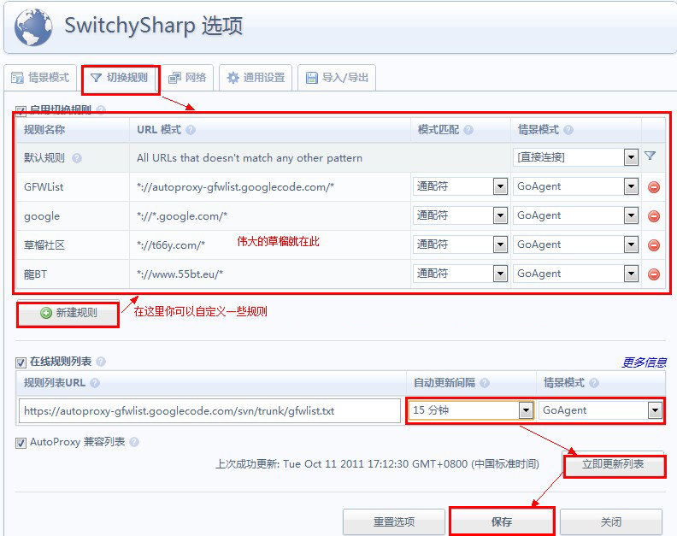Screen dimensions: 677x536
Task: Remove the 草榴社区 rule via red icon
Action: [x=654, y=244]
